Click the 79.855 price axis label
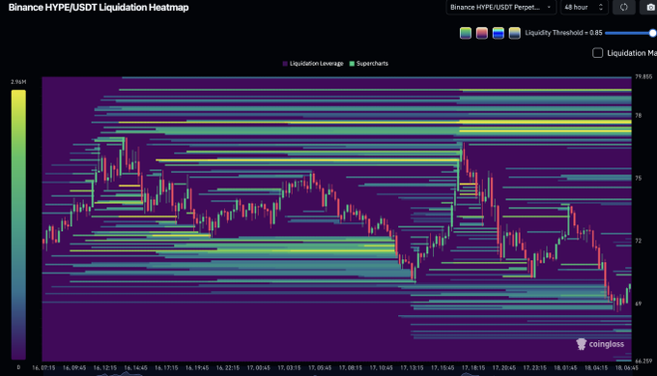 643,76
